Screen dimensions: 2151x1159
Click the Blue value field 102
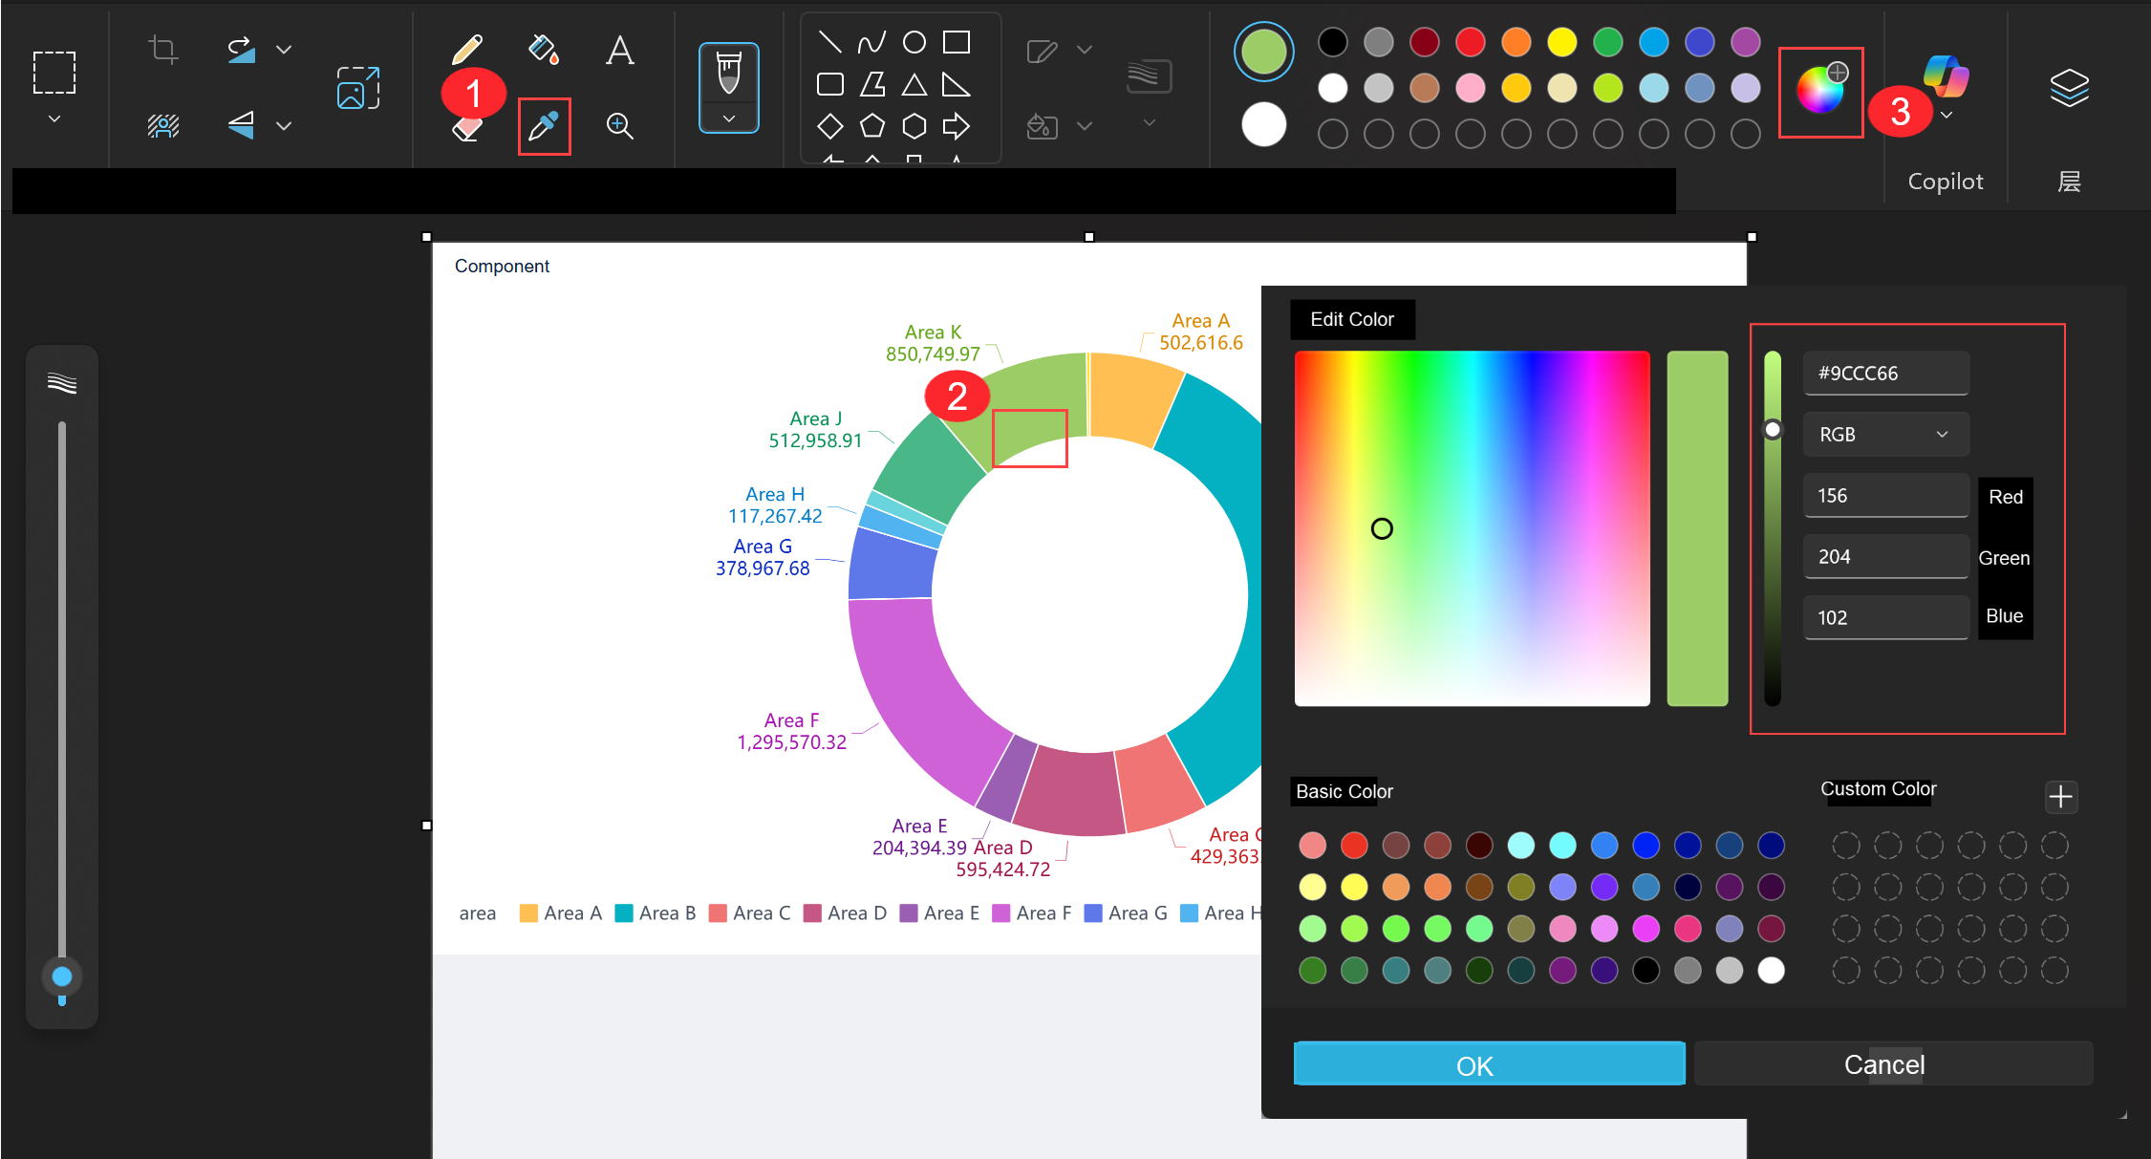pos(1885,618)
